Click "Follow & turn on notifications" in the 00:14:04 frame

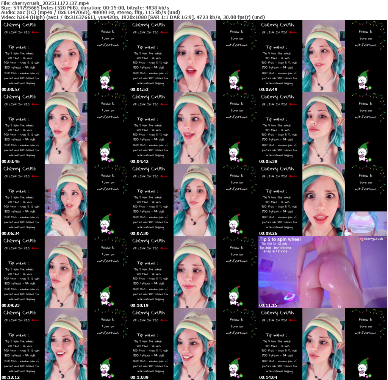[x=366, y=327]
